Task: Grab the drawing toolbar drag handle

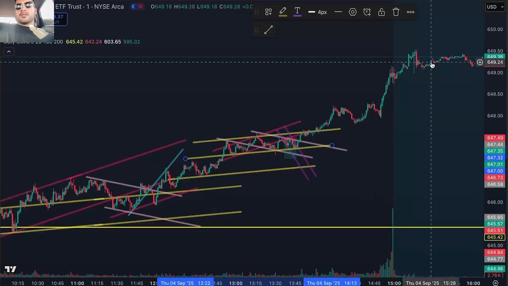Action: coord(257,12)
